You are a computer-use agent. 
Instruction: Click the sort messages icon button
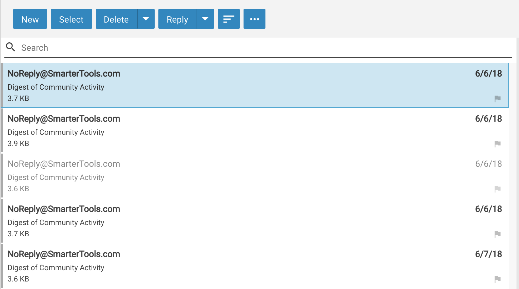click(229, 19)
